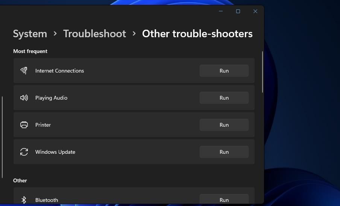Click the Internet Connections wifi icon
The image size is (340, 206).
pos(24,71)
